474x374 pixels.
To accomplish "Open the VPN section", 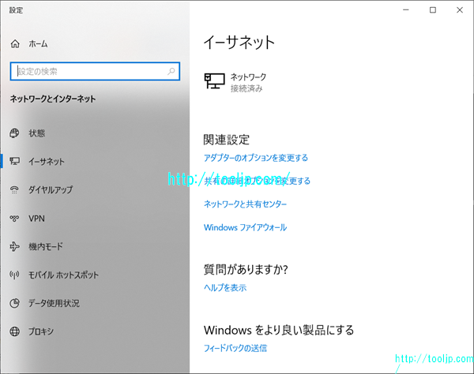I will pos(36,219).
